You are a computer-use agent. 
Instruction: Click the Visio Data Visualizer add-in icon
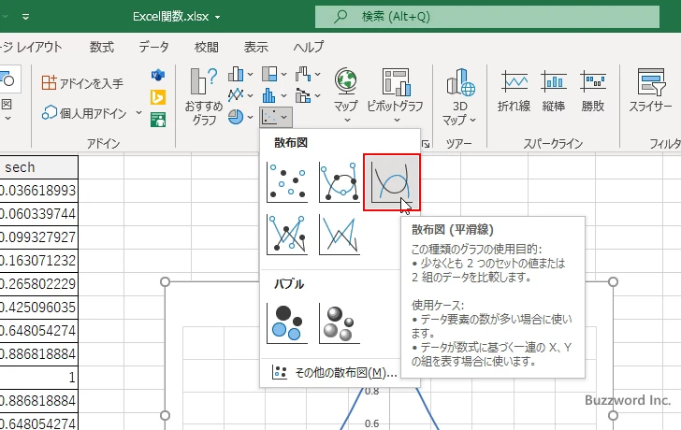pos(158,75)
